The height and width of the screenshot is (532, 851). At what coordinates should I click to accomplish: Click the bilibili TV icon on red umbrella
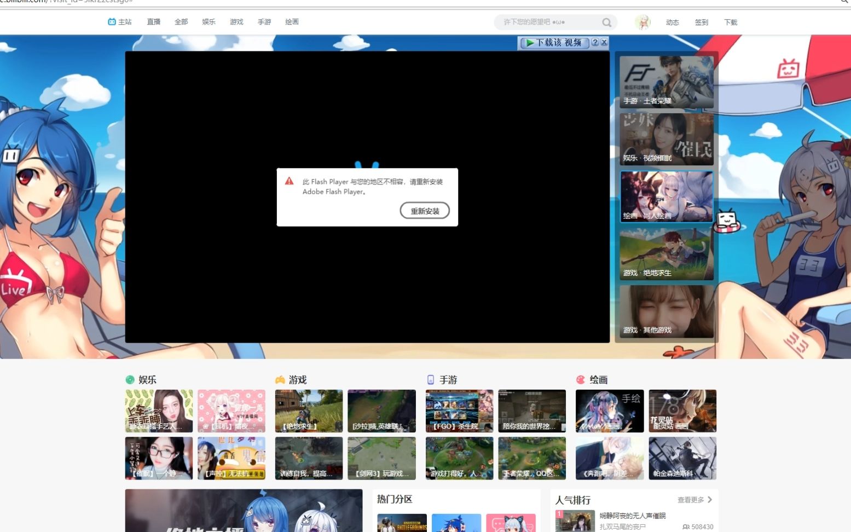(789, 70)
